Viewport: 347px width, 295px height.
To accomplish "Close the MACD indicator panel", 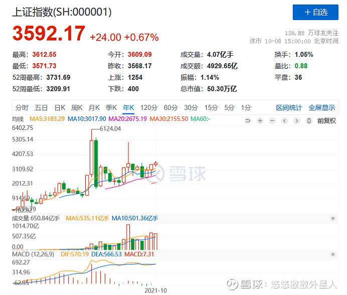I will tap(332, 254).
